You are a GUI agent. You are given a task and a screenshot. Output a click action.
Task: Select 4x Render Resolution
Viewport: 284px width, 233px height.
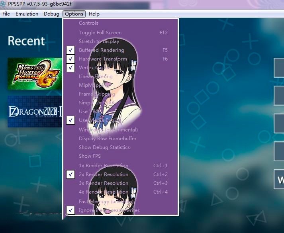point(120,192)
